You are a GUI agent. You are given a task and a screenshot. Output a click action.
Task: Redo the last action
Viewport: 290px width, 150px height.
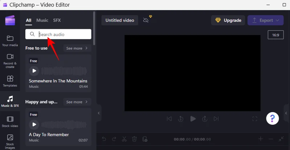tap(114, 139)
